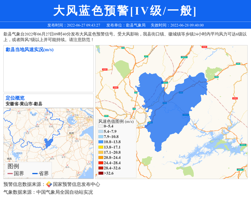Viewport: 251px width, 197px height.
Task: Select the 17.1~20.8 legend swatch
Action: tap(100, 152)
